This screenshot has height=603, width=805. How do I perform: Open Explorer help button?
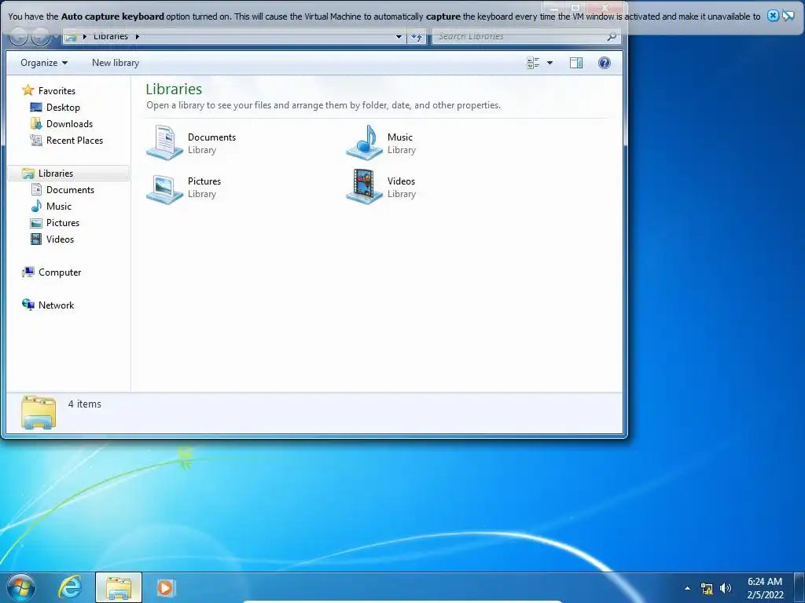pyautogui.click(x=605, y=63)
